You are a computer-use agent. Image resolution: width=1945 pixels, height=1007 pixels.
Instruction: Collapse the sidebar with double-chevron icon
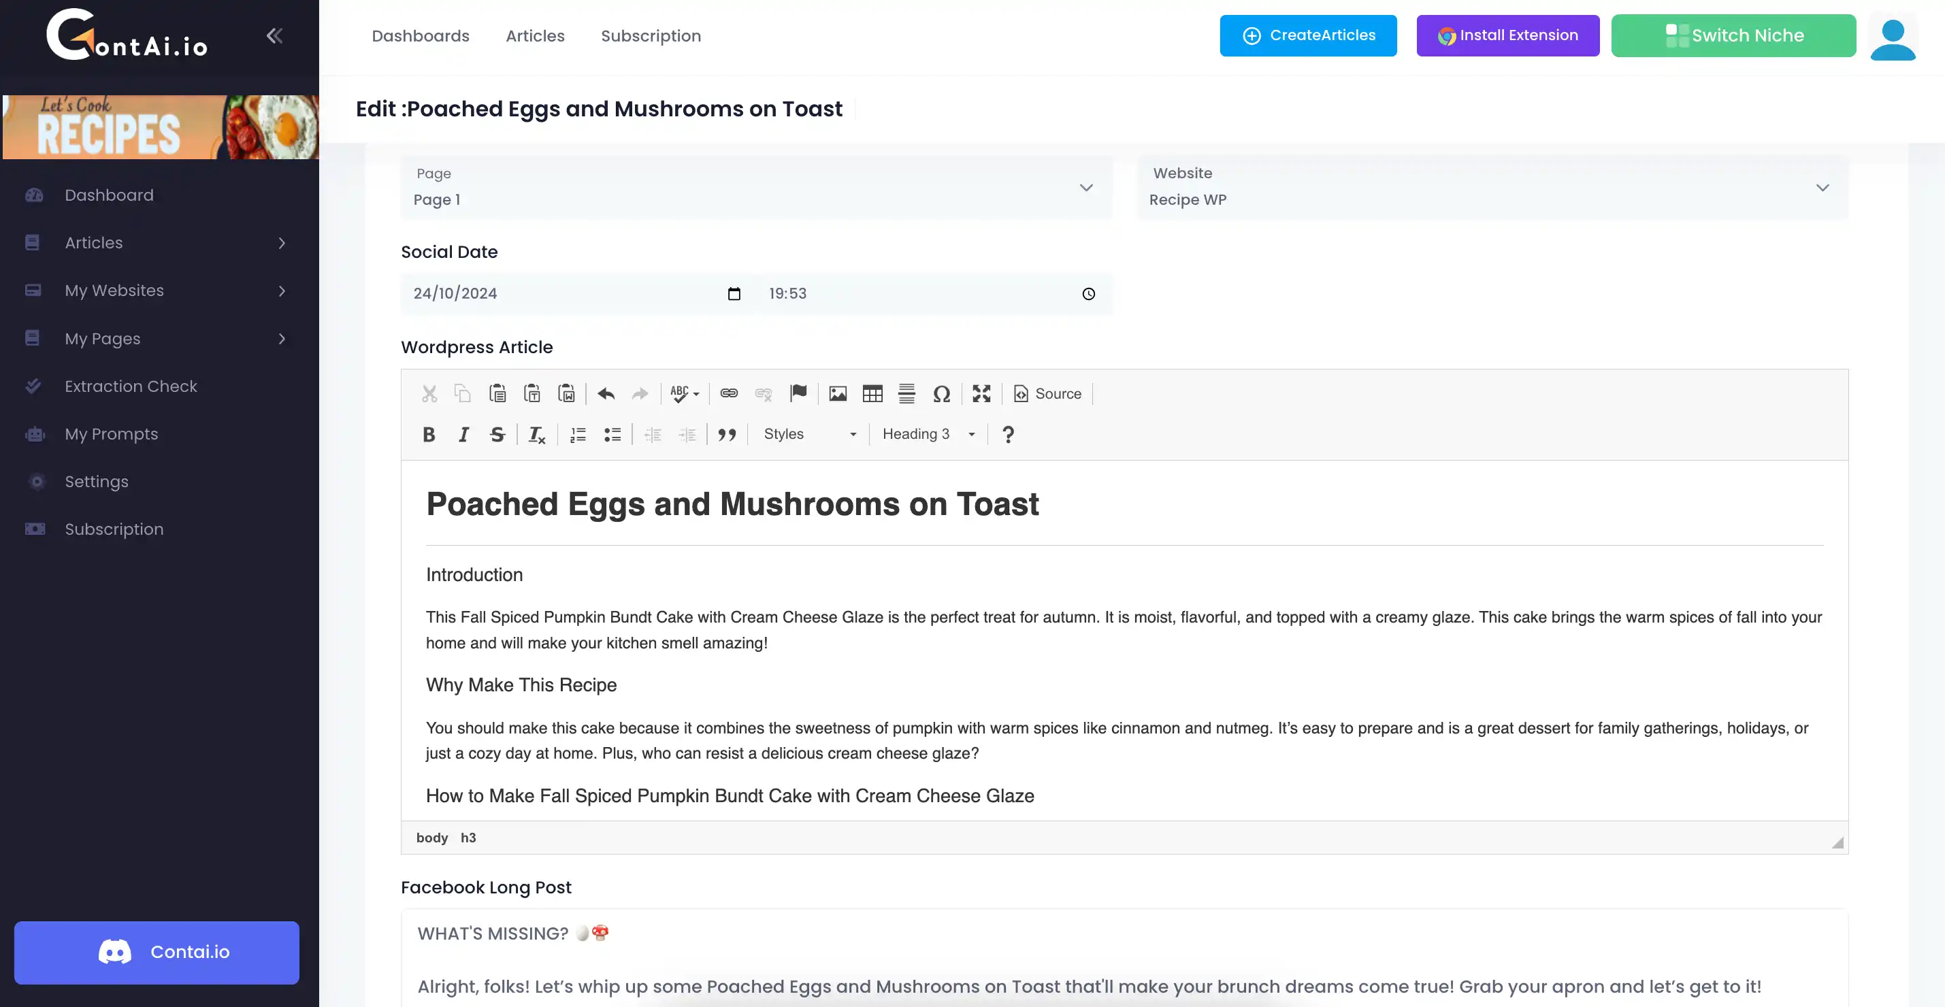274,35
